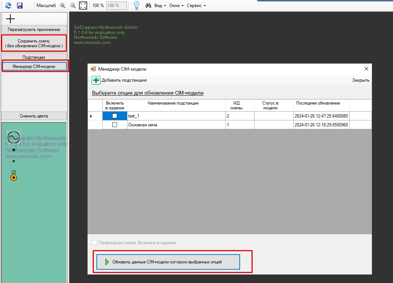
Task: Click the Сменить цвета button
Action: (34, 116)
